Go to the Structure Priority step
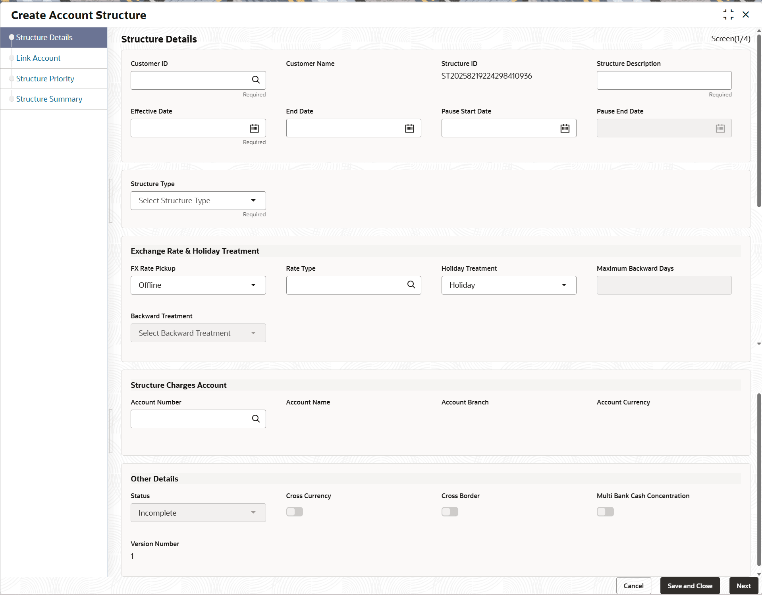This screenshot has height=595, width=762. [x=54, y=79]
